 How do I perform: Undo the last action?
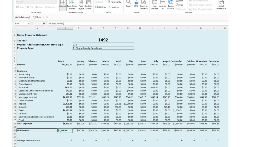coord(37,17)
